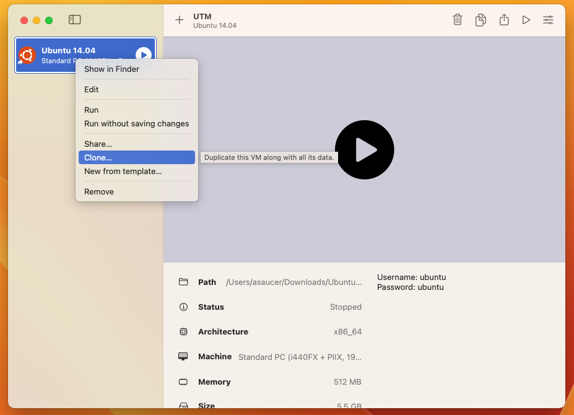Select Show in Finder from context menu

pyautogui.click(x=111, y=69)
